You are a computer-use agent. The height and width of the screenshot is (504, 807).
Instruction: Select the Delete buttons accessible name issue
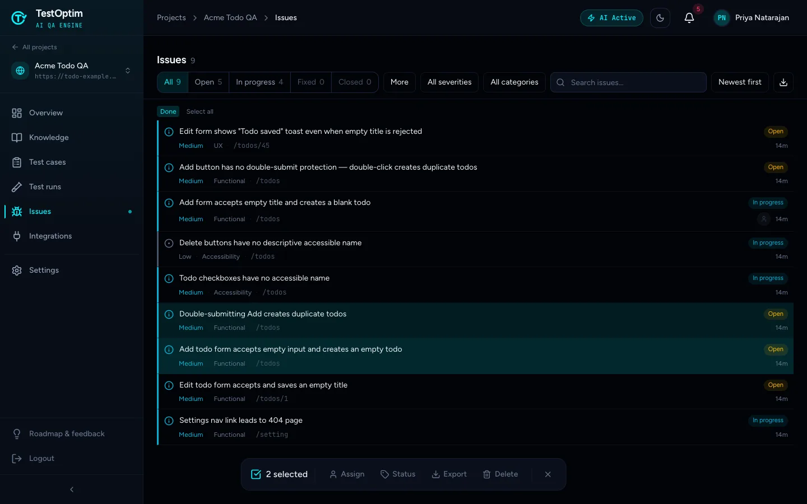tap(475, 250)
